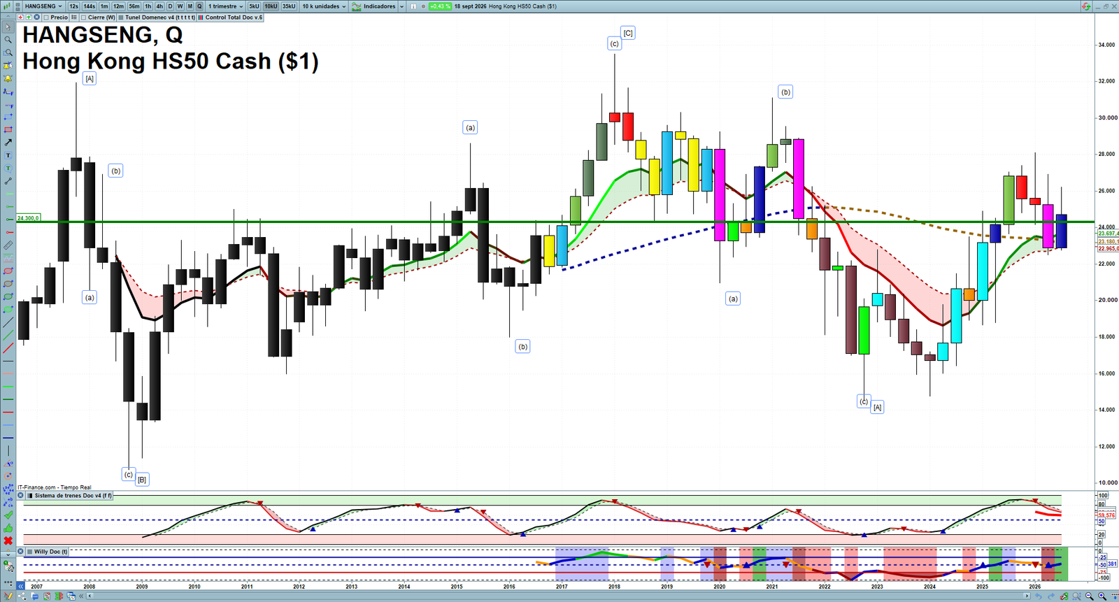Zoom out with bottom-right magnifier minus
1119x602 pixels.
point(1089,596)
